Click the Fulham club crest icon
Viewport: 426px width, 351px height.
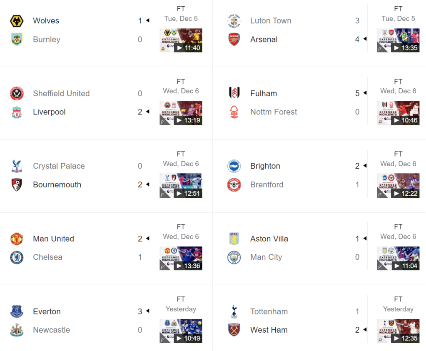click(x=234, y=93)
